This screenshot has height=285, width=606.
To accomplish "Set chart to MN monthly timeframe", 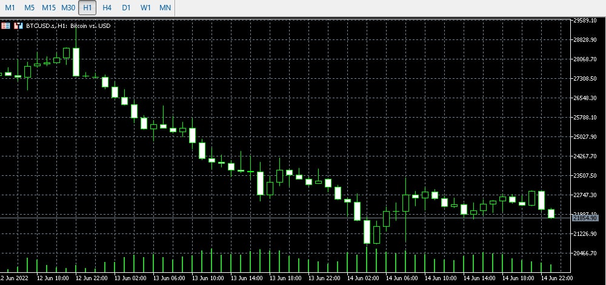I will point(165,8).
